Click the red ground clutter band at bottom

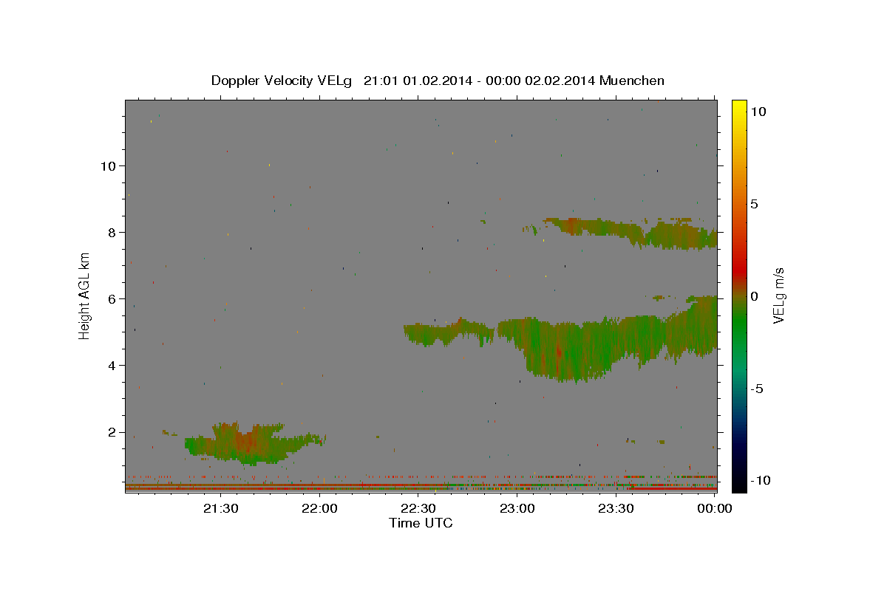[421, 488]
